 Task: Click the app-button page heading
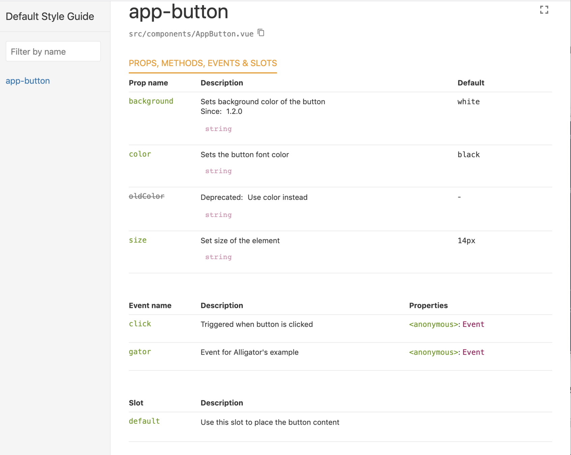point(178,12)
